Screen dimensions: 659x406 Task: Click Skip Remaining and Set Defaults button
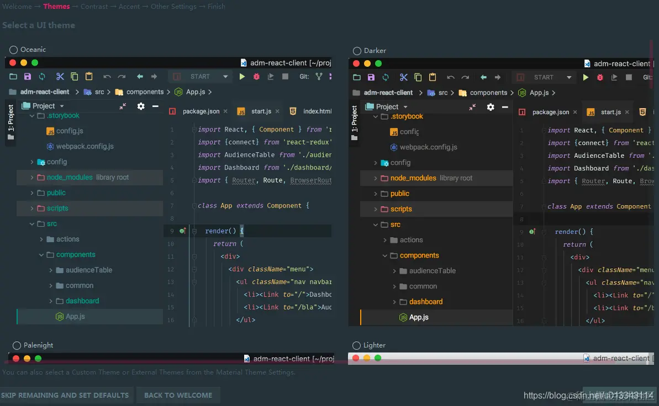65,395
